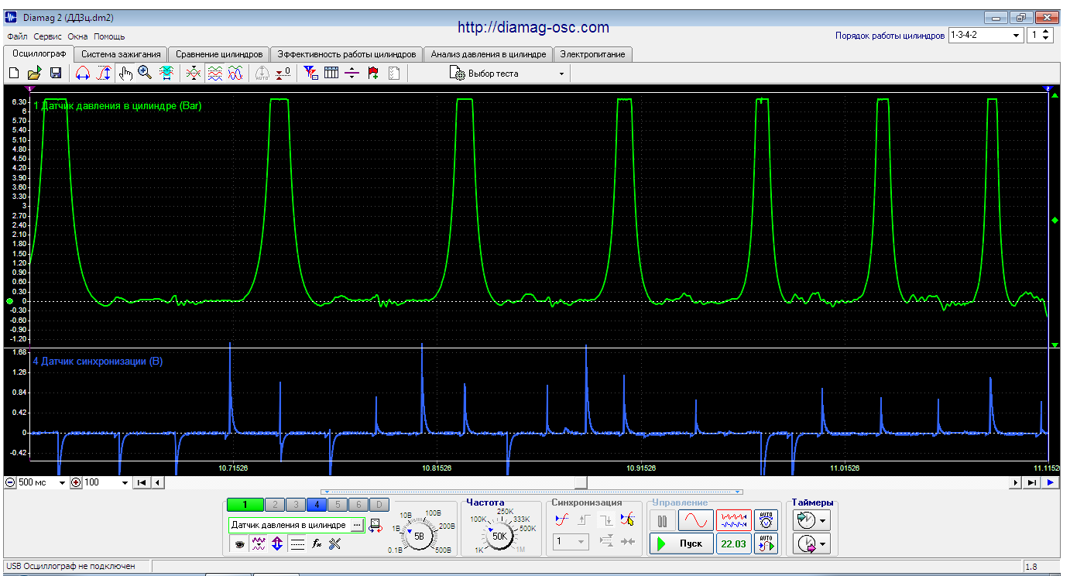
Task: Open the channel settings wrench icon
Action: (x=335, y=544)
